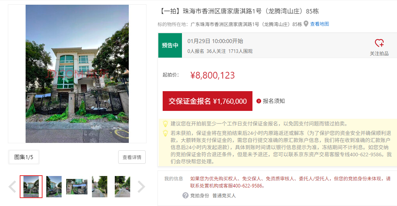Read the 报名须知 registration notice

click(274, 101)
